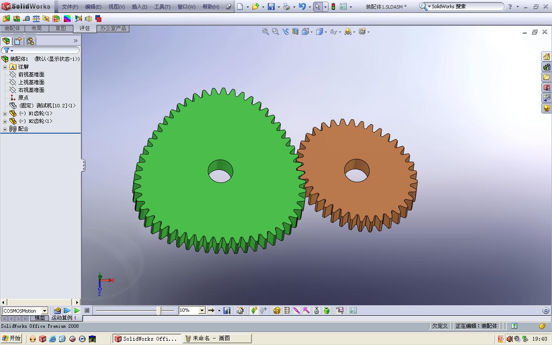Click the Print icon
Screen dimensions: 552x345
pos(286,6)
